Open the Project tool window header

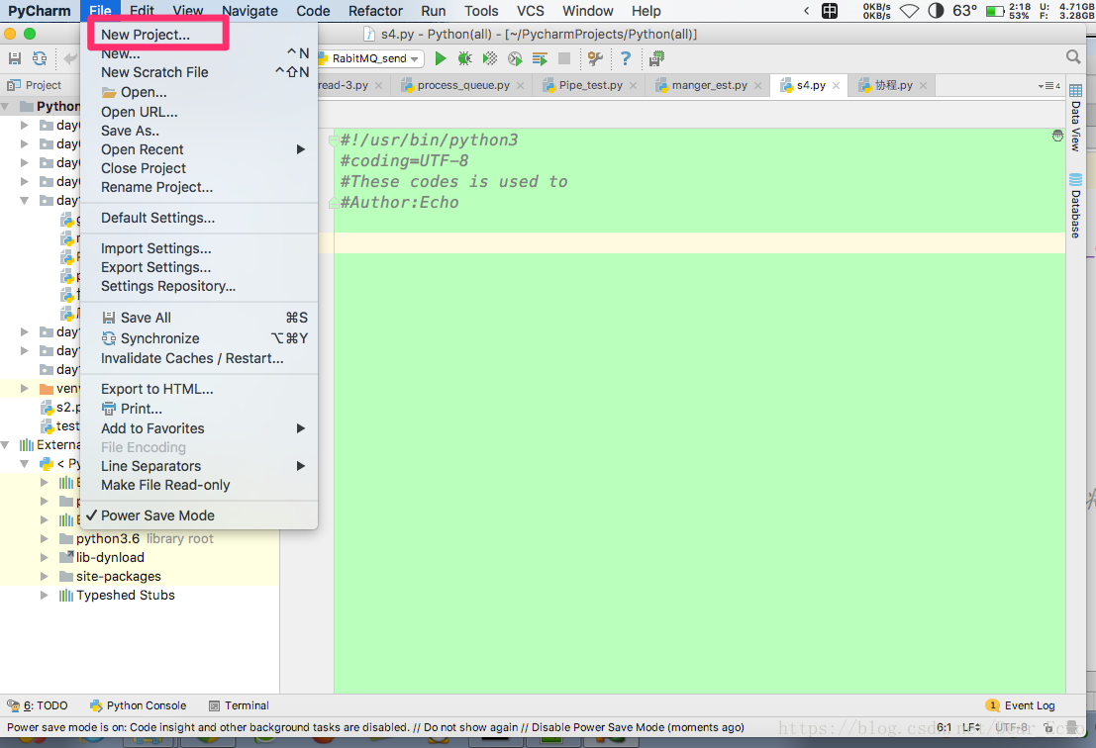[x=35, y=85]
